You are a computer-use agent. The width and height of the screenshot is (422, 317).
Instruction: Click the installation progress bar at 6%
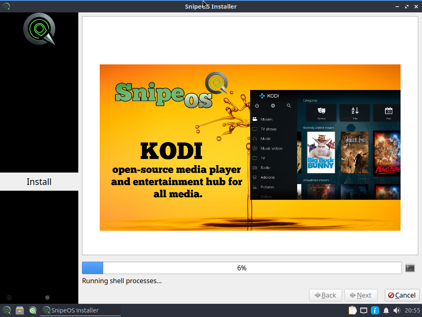click(241, 268)
